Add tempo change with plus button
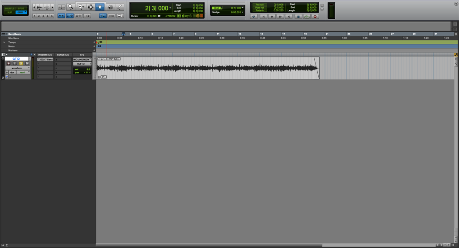Viewport: 459px width, 248px height. [94, 42]
